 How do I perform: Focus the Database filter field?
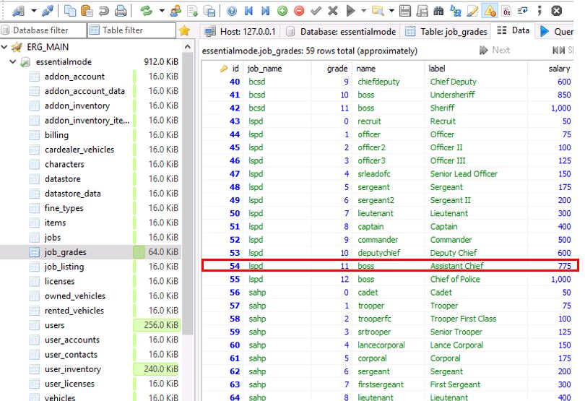[x=43, y=30]
